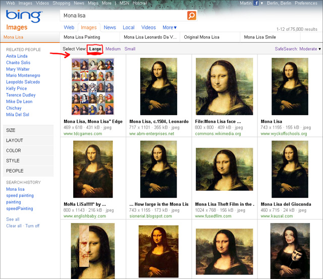Expand the LAYOUT filter
Viewport: 323px width, 279px height.
[28, 140]
